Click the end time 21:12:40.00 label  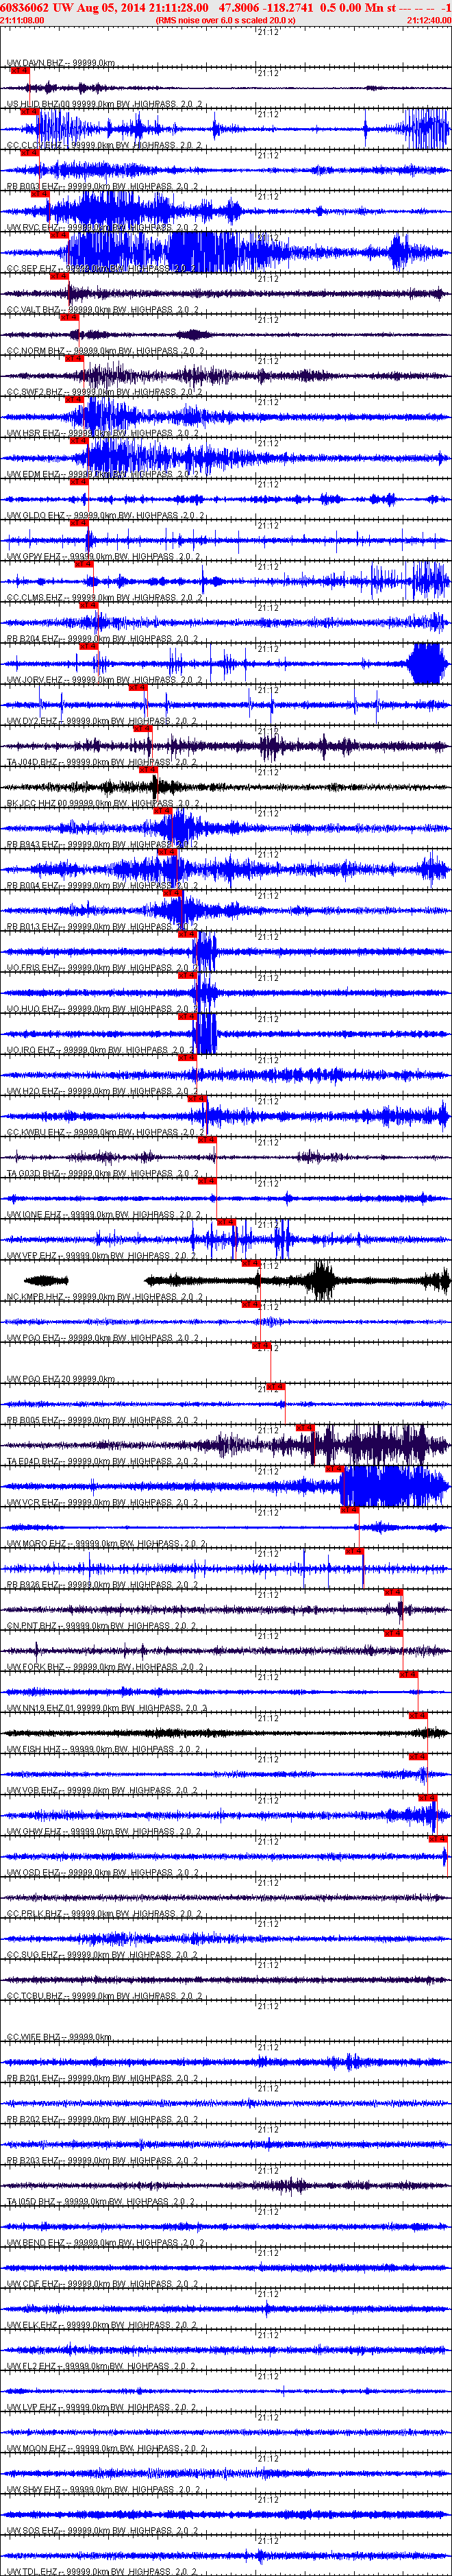tap(429, 20)
